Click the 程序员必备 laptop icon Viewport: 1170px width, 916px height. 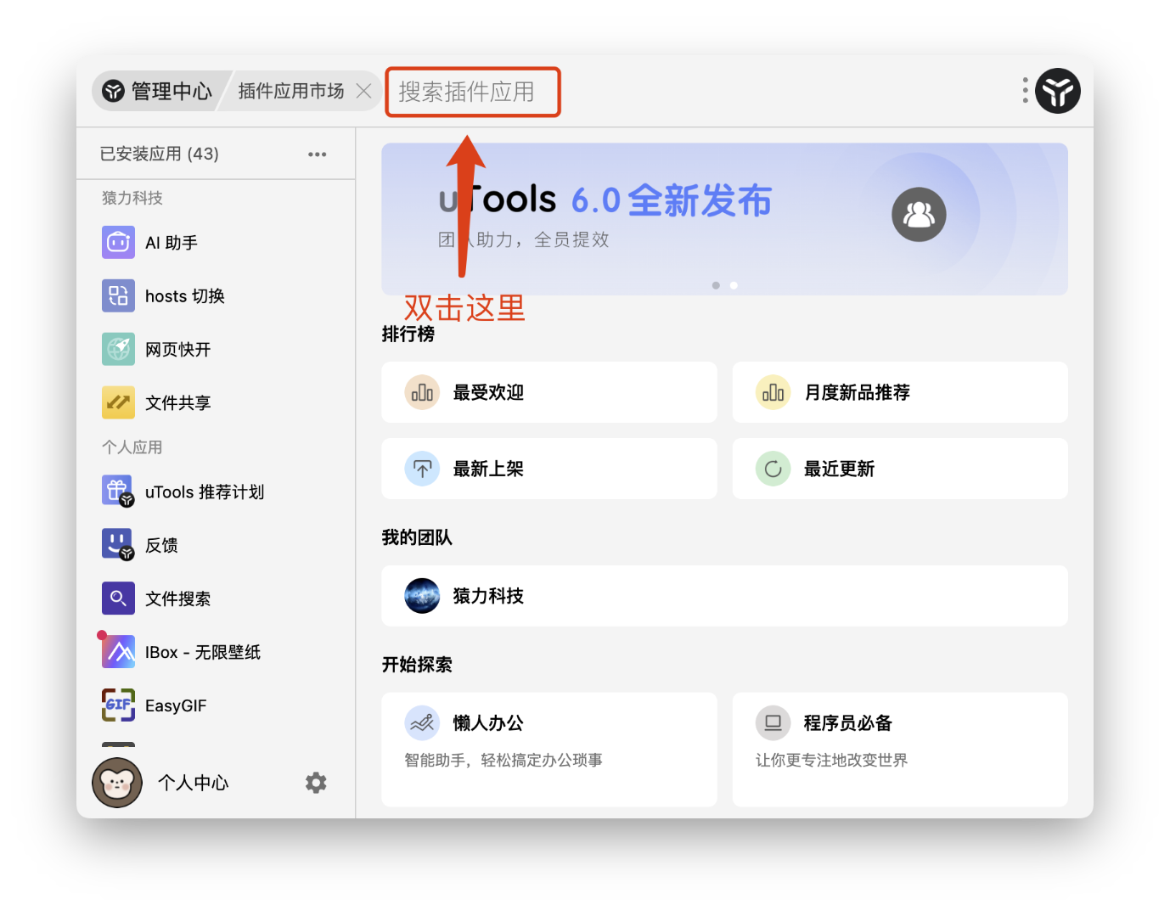click(773, 723)
